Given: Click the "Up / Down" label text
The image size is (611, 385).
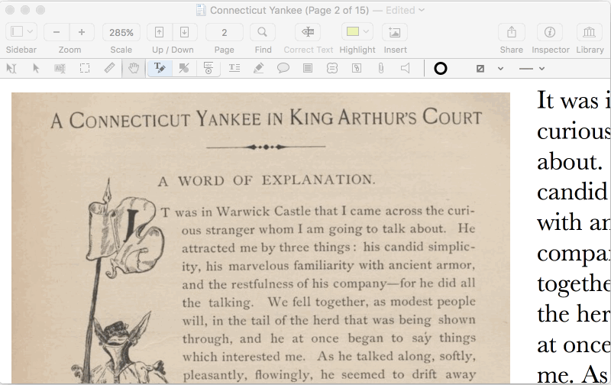Looking at the screenshot, I should tap(173, 50).
